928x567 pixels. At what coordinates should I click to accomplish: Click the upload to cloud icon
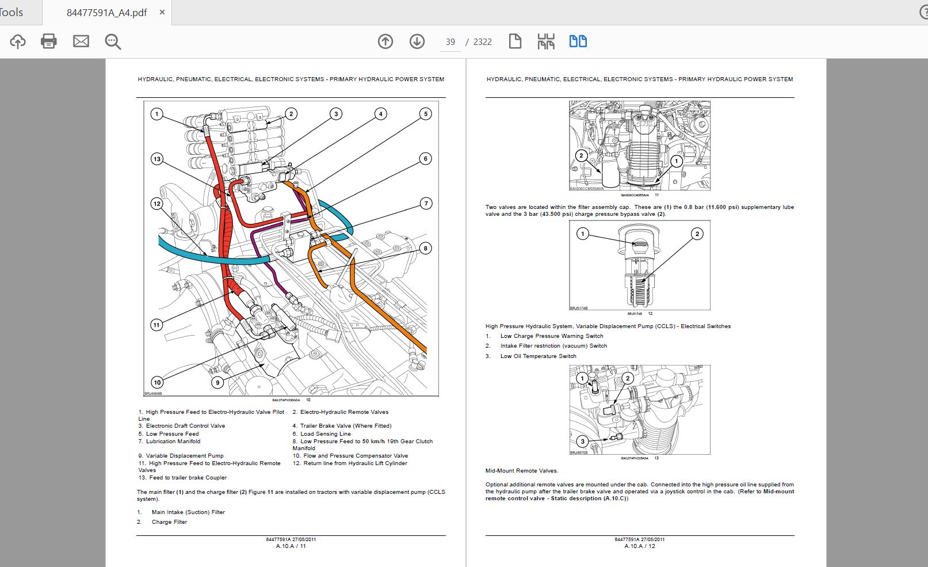18,41
